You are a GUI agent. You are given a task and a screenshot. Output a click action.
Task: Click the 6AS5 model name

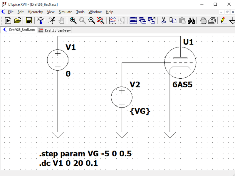182,84
